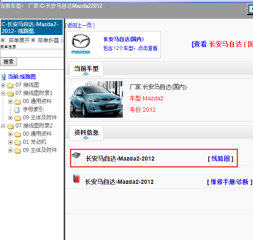Click the 菜单展开 list icon
This screenshot has width=253, height=240.
click(x=2, y=40)
